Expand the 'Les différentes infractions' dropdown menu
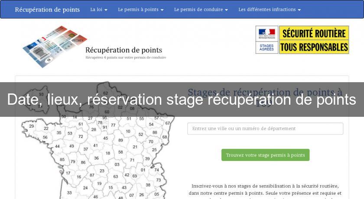 [x=270, y=10]
